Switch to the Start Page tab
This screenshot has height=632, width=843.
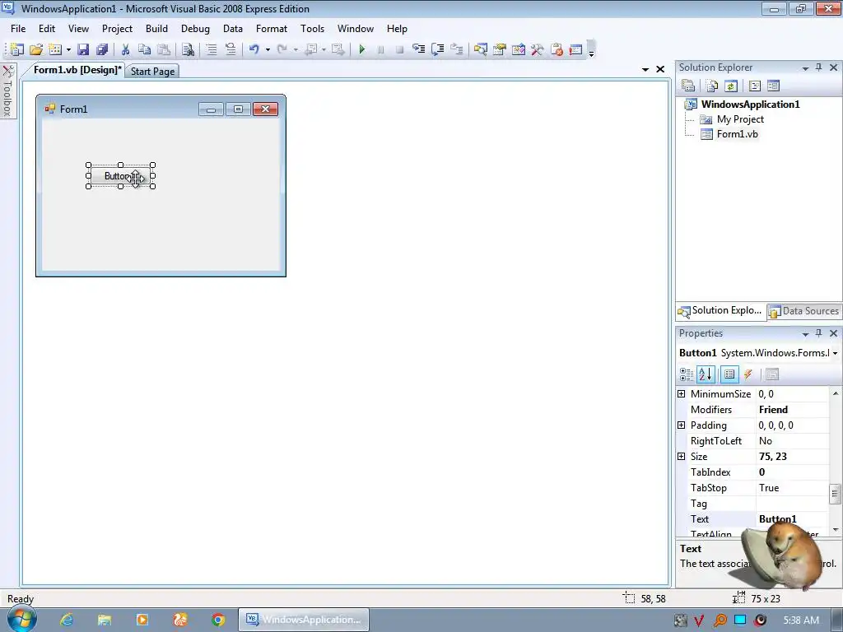[152, 71]
